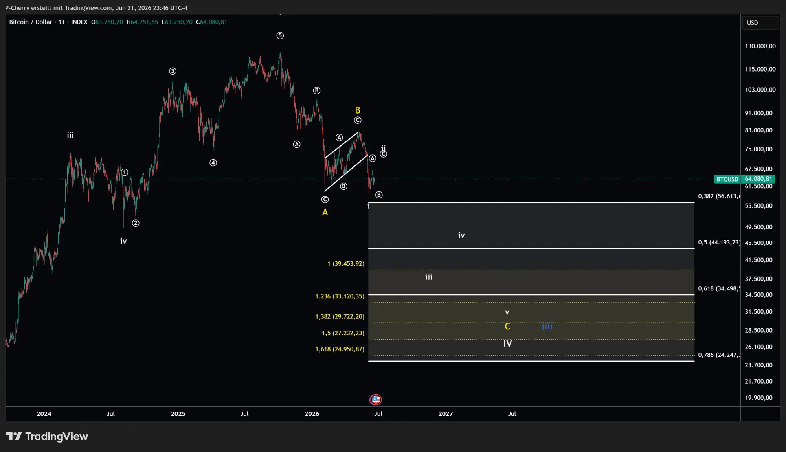Click the Bitcoin / Dollar symbol title
Viewport: 786px width, 452px height.
(31, 22)
